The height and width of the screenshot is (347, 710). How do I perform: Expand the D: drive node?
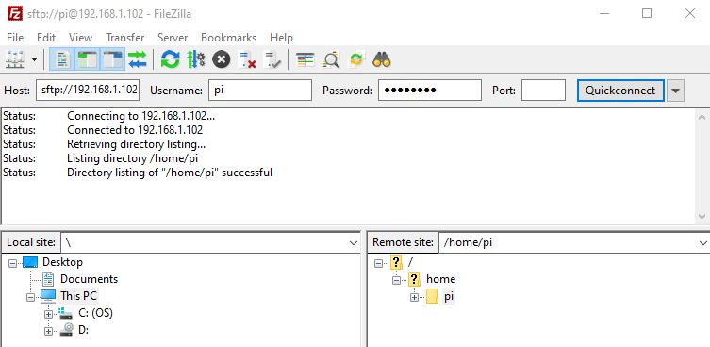click(x=48, y=331)
